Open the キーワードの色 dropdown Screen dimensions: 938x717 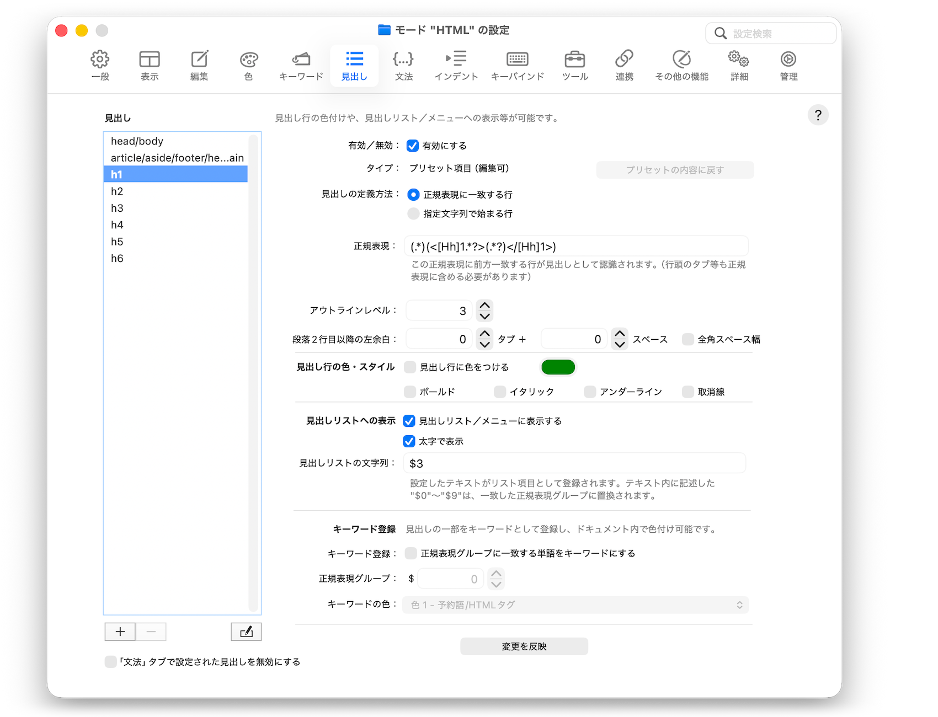[575, 605]
